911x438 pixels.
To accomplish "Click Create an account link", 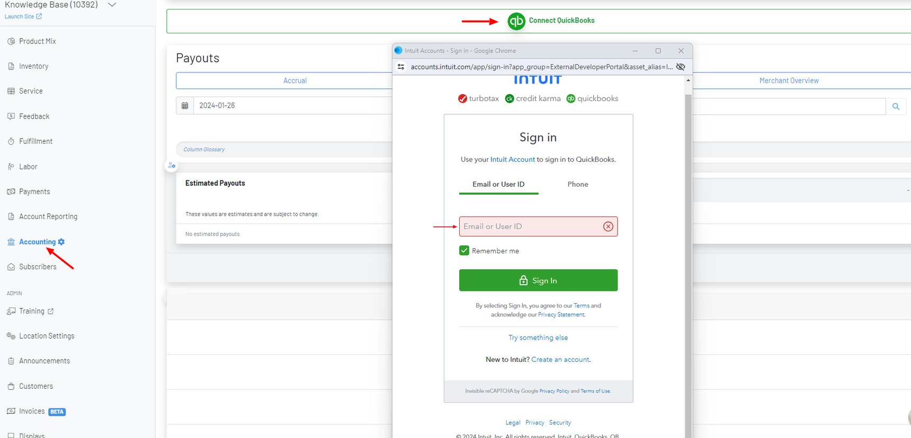I will [560, 359].
